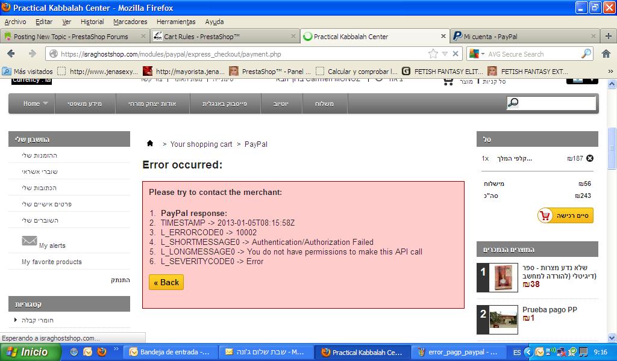617x361 pixels.
Task: Go to Your shopping cart breadcrumb
Action: coord(201,144)
